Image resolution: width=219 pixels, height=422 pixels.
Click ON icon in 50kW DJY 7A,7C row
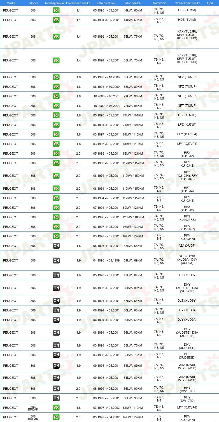coord(56,310)
